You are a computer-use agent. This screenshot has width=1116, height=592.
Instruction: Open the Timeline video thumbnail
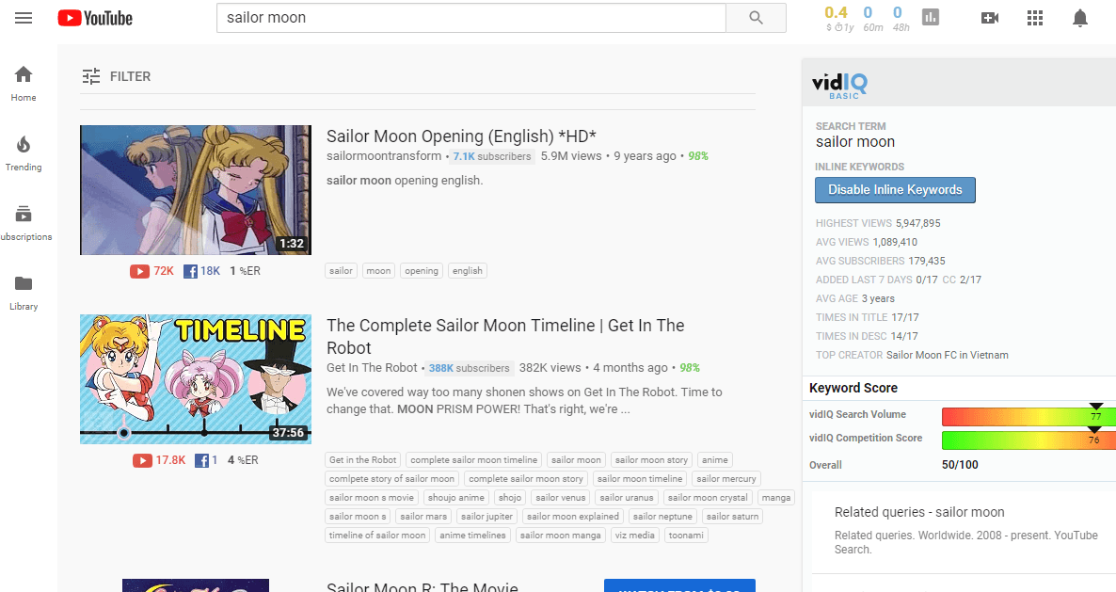196,379
